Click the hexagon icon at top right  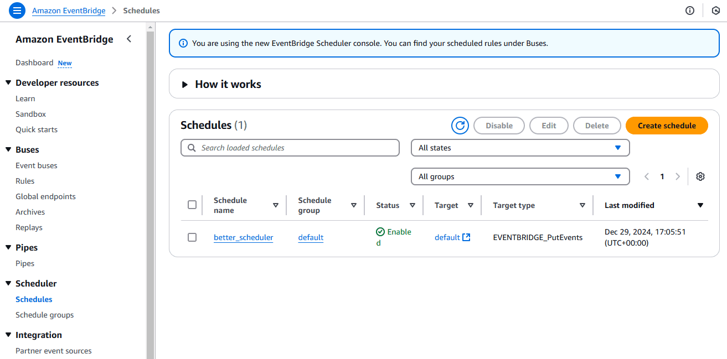tap(715, 11)
